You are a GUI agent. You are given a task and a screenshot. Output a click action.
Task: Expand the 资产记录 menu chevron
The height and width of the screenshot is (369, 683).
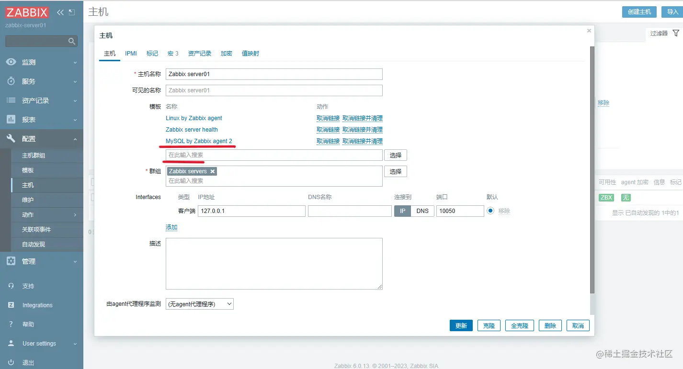tap(75, 101)
